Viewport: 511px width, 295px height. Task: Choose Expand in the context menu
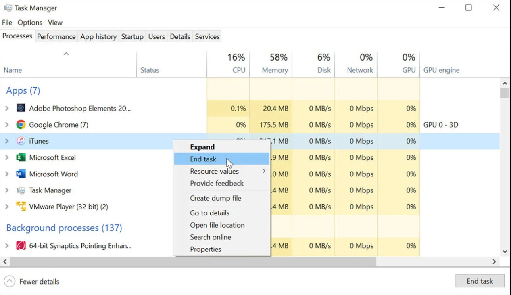(x=222, y=147)
